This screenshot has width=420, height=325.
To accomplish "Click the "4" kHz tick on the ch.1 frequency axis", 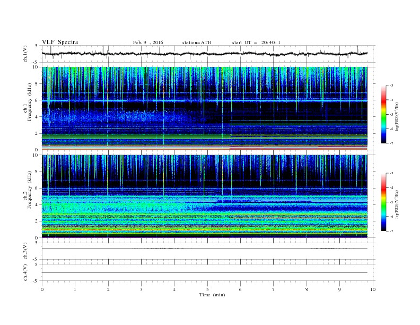I will click(37, 117).
